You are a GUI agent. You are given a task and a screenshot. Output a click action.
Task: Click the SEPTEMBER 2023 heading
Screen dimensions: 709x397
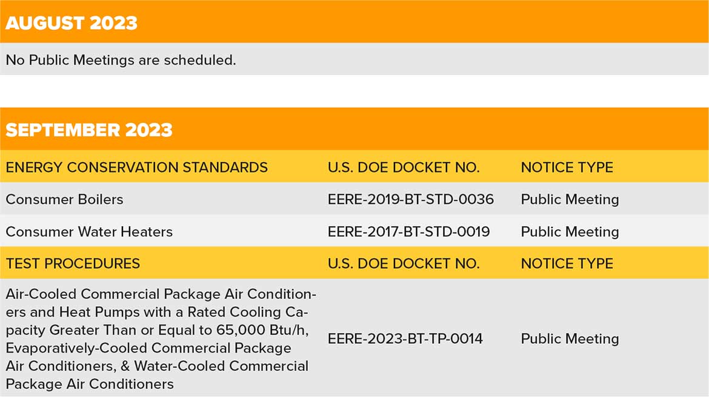click(x=89, y=130)
